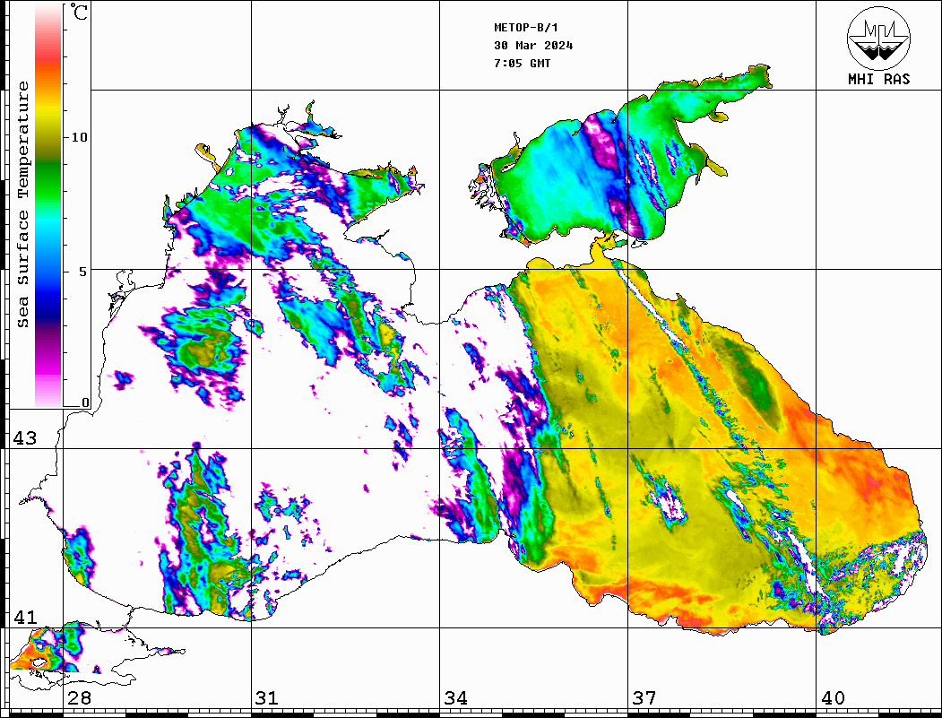Viewport: 942px width, 718px height.
Task: Click the '0' value on the color scale
Action: click(x=85, y=402)
